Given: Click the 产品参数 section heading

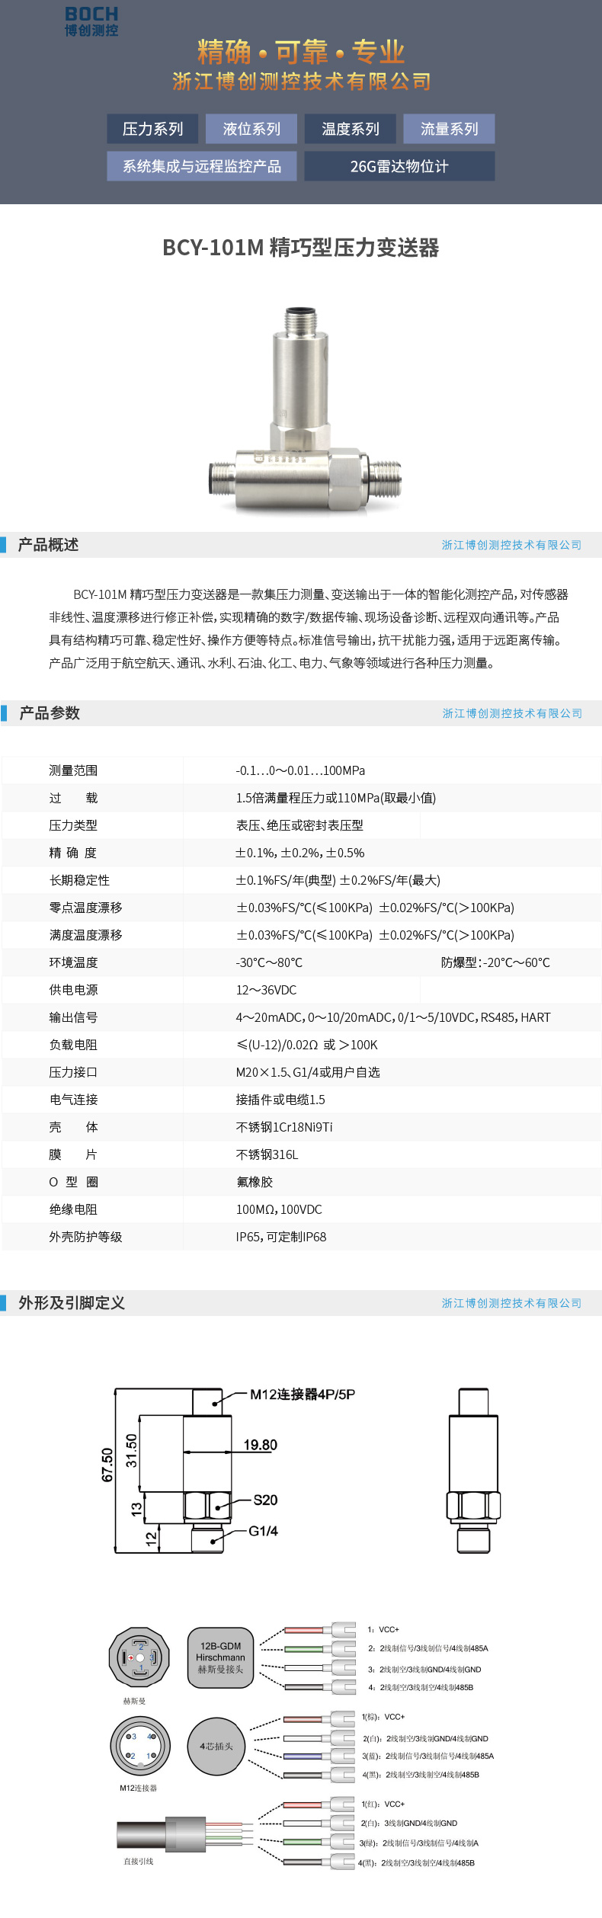Looking at the screenshot, I should (50, 713).
